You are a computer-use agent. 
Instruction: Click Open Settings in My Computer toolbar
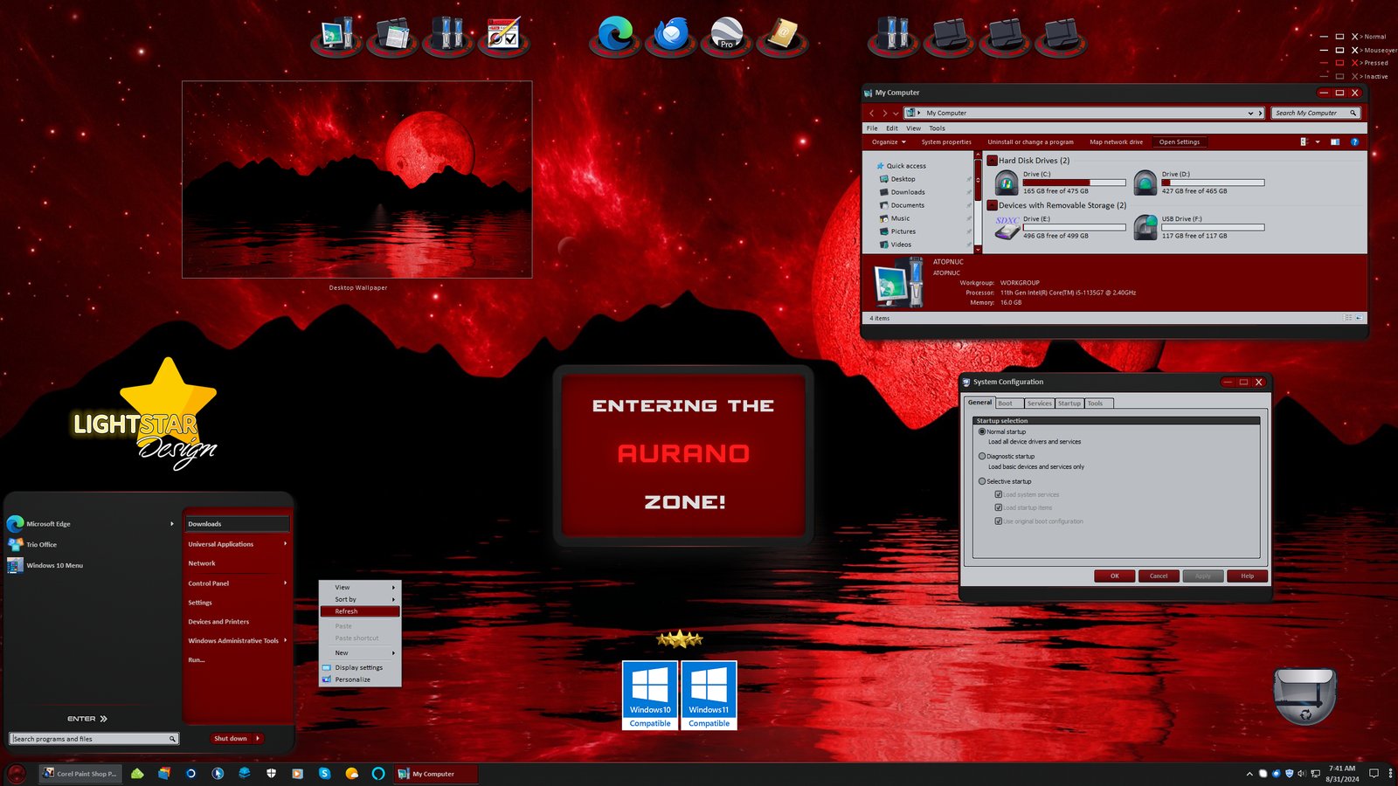1180,141
